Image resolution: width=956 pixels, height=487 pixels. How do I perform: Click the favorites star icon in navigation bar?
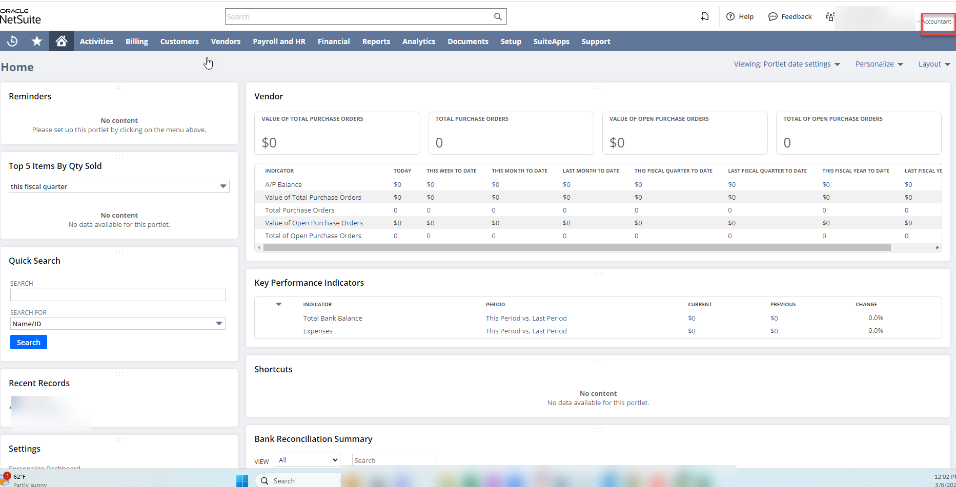coord(36,41)
